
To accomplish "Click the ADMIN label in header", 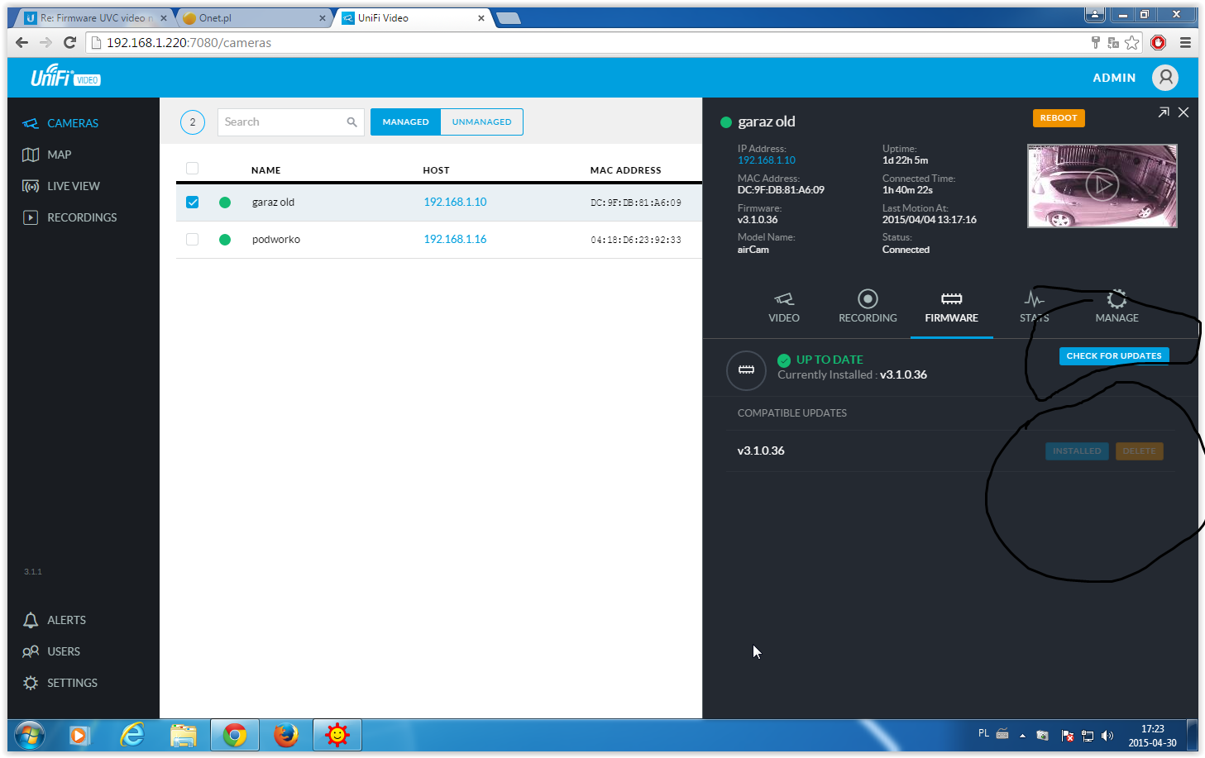I will pyautogui.click(x=1114, y=78).
